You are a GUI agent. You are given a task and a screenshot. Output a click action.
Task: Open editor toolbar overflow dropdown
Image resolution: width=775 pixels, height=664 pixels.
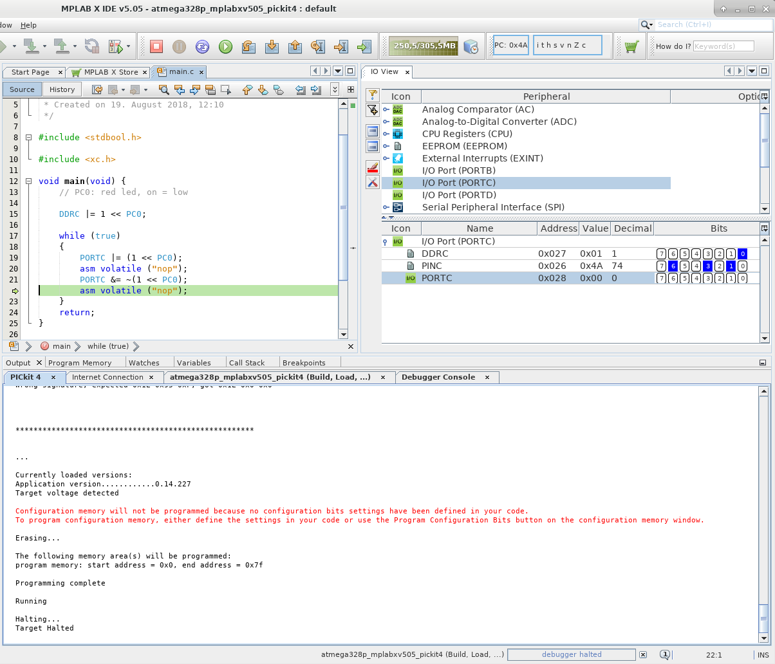[x=335, y=89]
